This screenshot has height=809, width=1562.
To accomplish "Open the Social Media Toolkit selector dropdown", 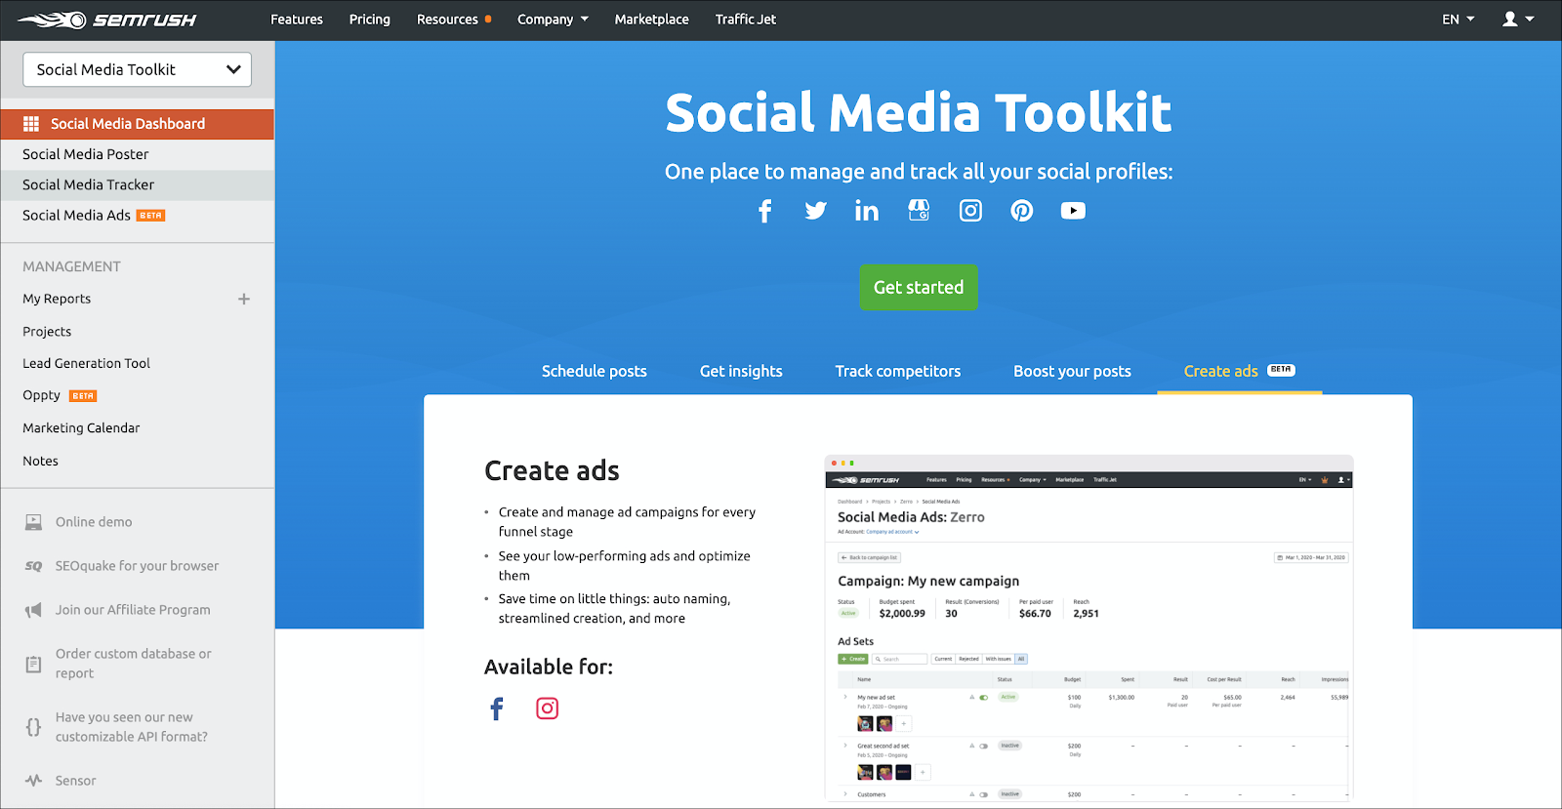I will point(137,69).
